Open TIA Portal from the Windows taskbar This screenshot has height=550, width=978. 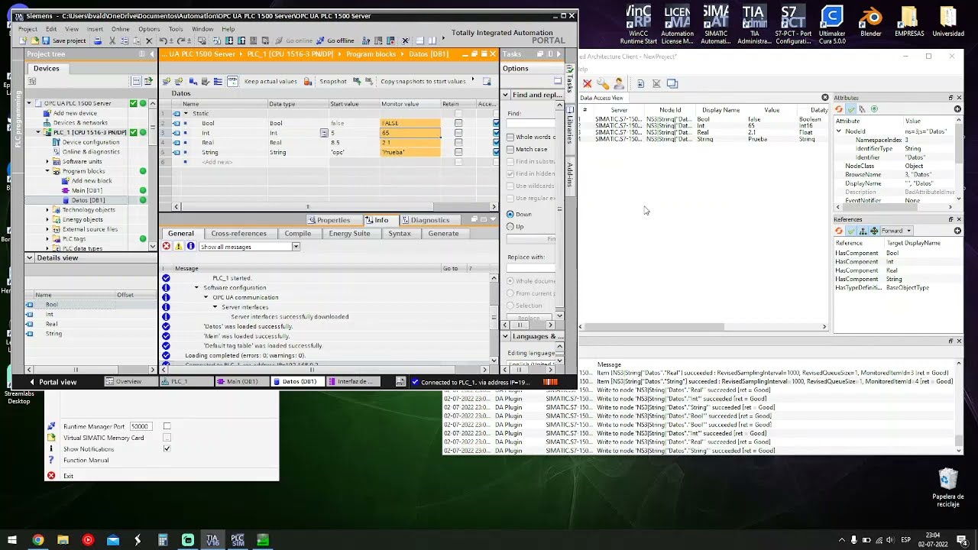click(212, 540)
